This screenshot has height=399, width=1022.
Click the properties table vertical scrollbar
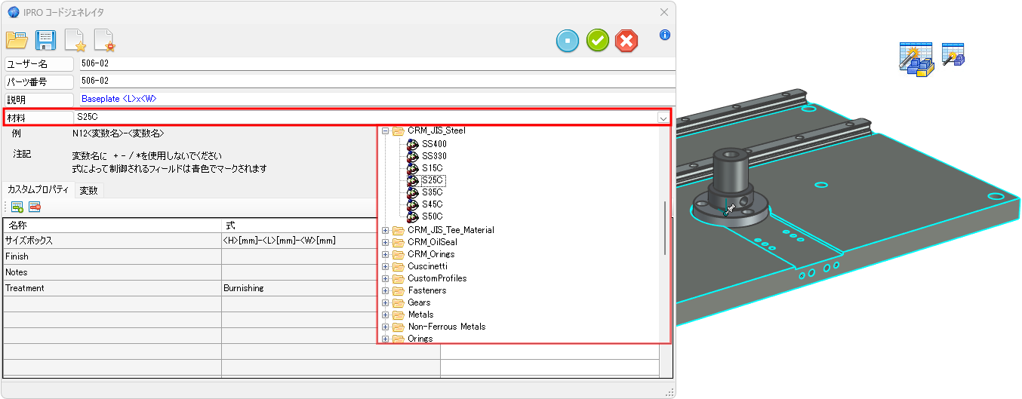665,361
